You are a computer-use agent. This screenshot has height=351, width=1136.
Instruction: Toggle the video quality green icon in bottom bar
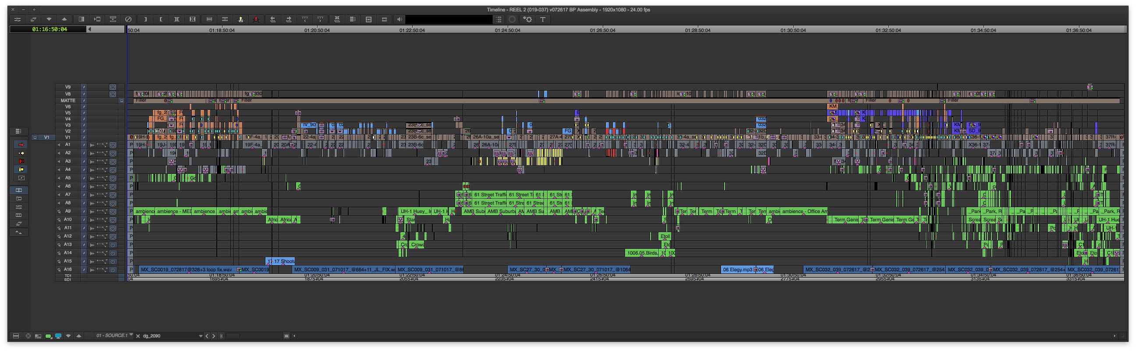49,336
